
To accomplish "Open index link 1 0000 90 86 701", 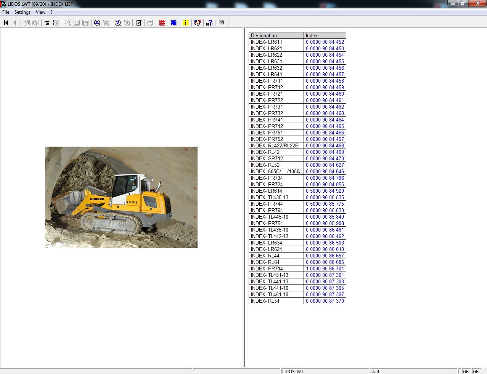I will click(x=325, y=269).
